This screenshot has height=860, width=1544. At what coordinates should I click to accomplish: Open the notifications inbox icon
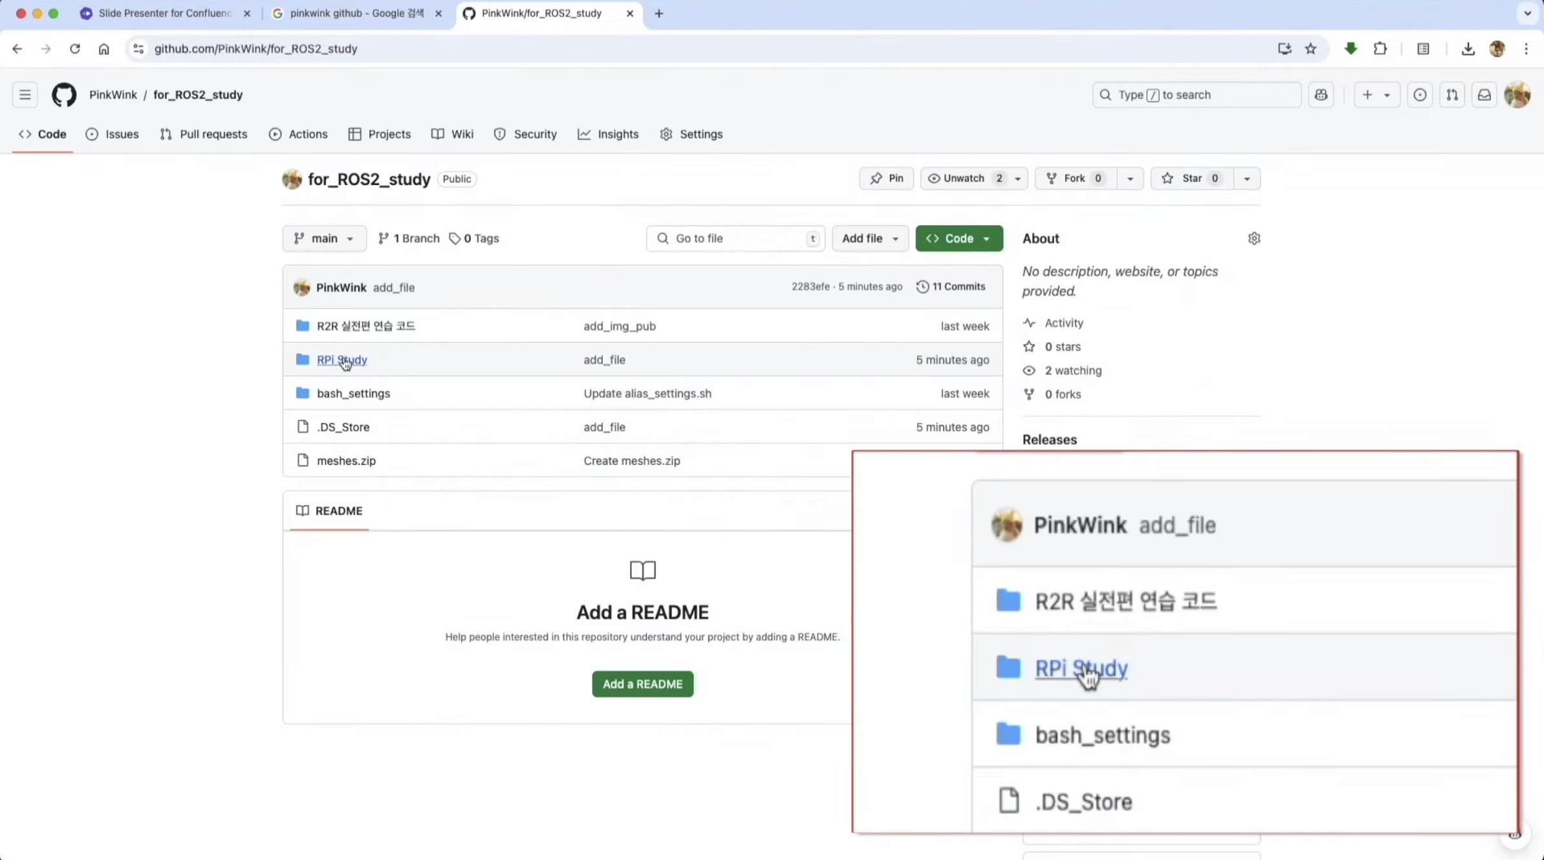pyautogui.click(x=1484, y=95)
